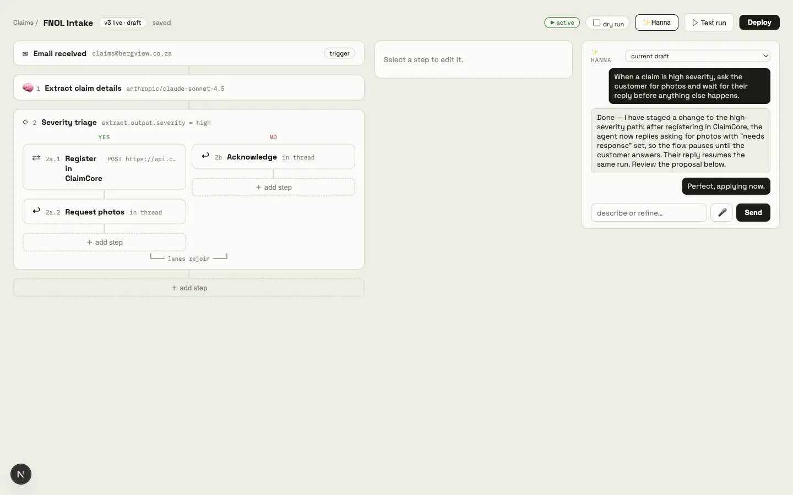Go to the Claims breadcrumb
The image size is (793, 495).
tap(23, 23)
